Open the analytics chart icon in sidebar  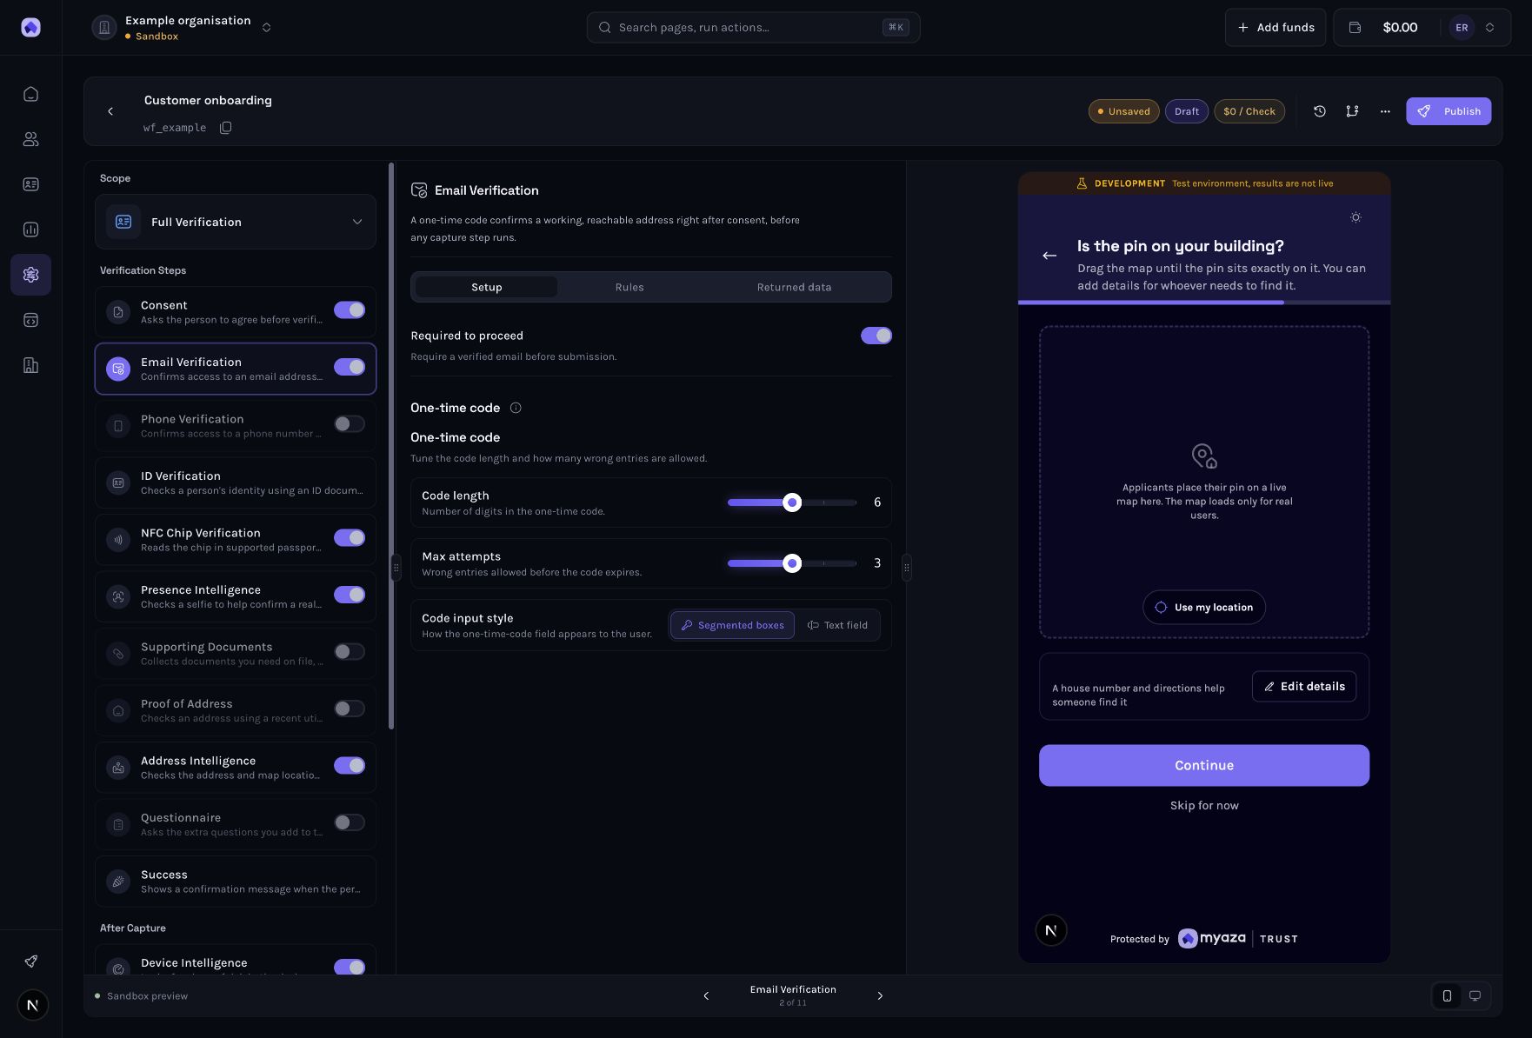tap(30, 230)
